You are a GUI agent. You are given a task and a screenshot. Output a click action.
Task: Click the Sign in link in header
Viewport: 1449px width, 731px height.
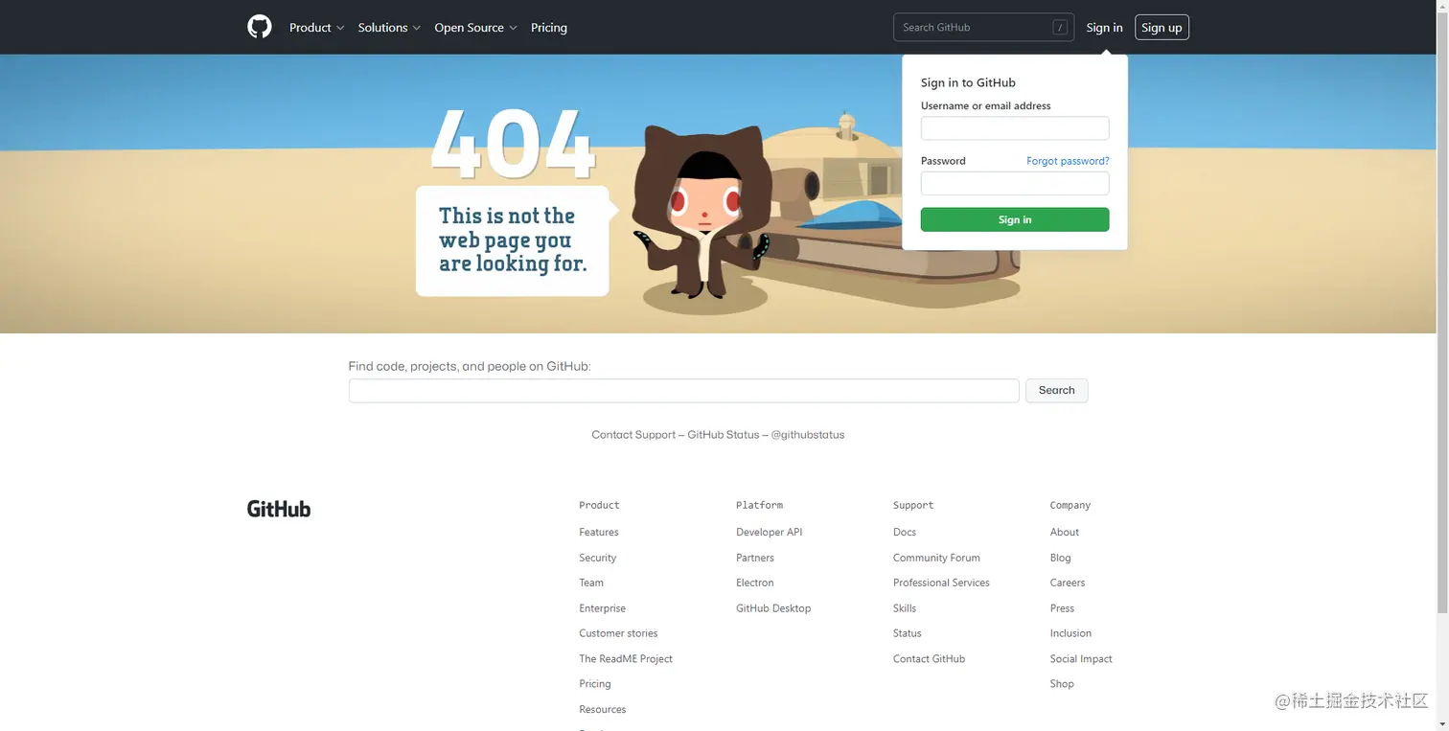[1104, 28]
